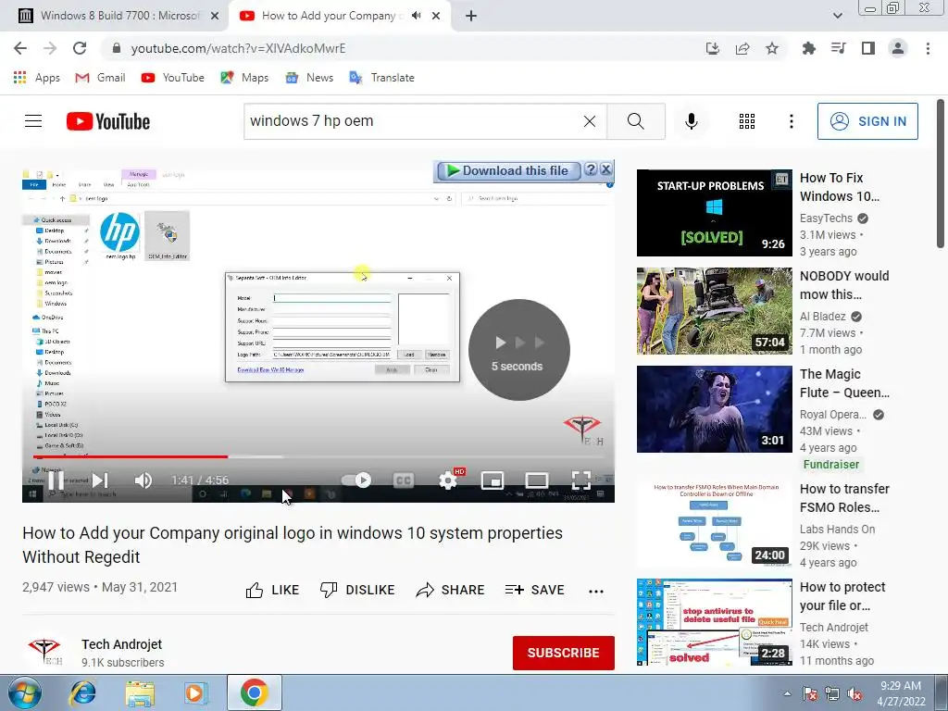Clear the search box with X icon
The image size is (948, 711).
tap(590, 121)
